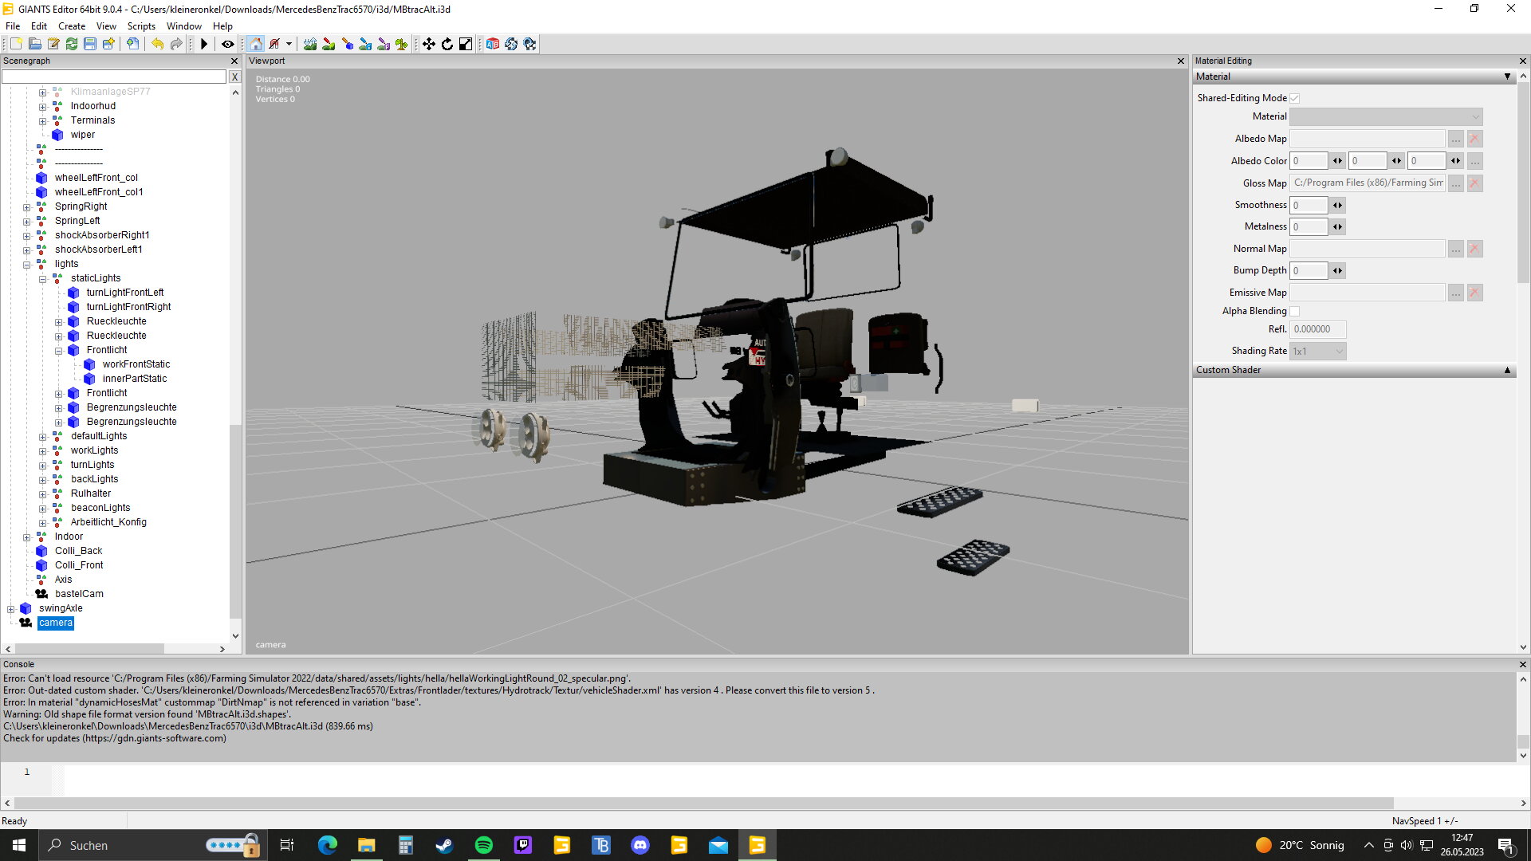Click the New file toolbar icon

click(x=16, y=44)
